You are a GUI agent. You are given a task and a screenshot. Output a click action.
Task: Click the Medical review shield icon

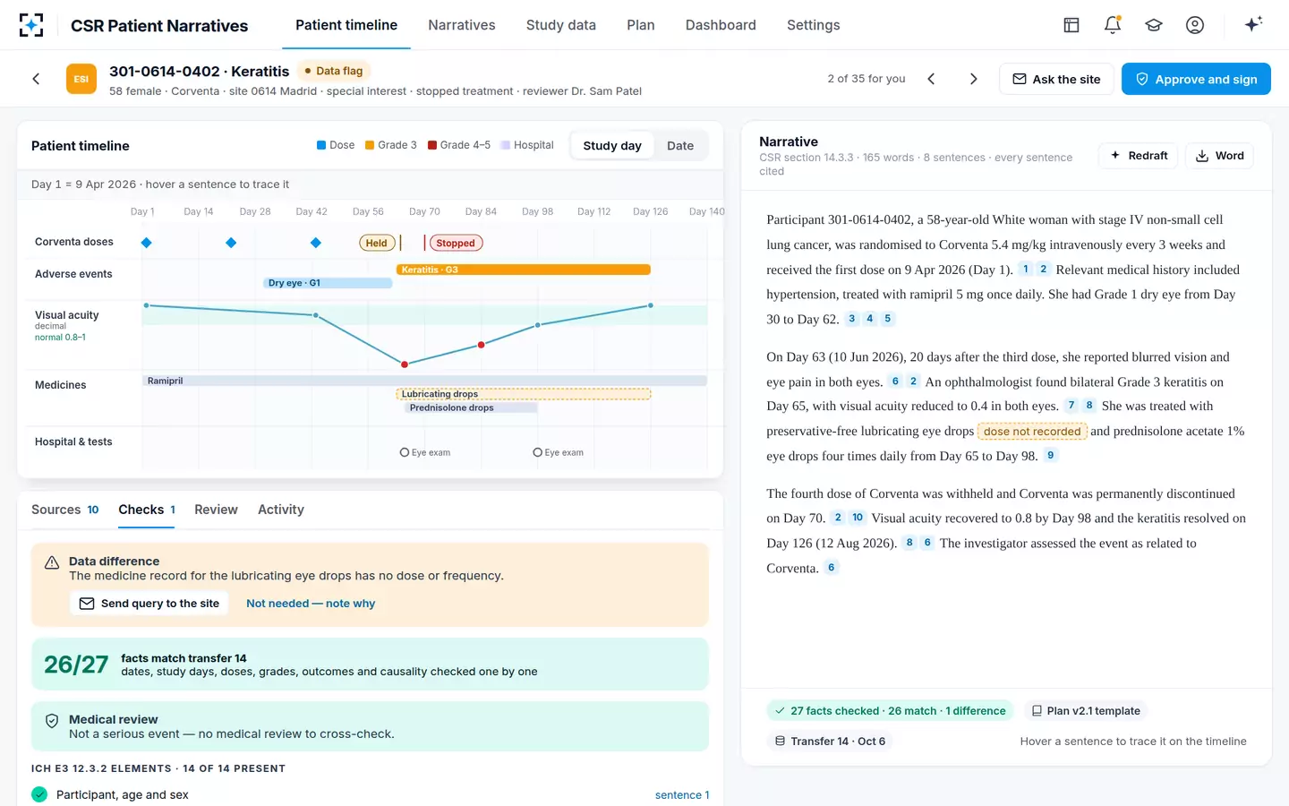(52, 721)
